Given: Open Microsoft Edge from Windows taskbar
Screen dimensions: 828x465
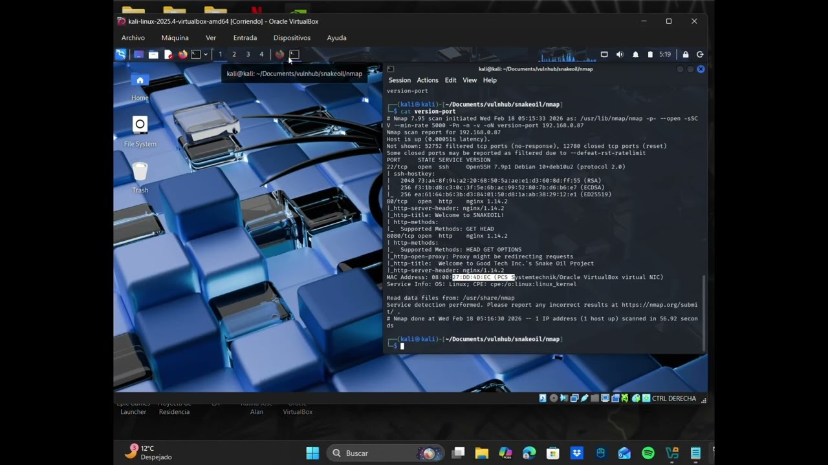Looking at the screenshot, I should tap(529, 453).
